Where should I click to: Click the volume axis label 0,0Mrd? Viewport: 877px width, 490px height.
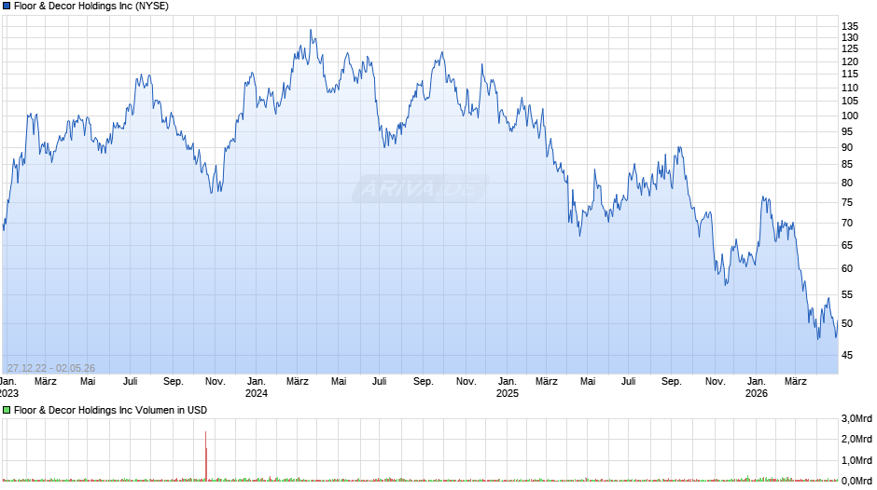(x=856, y=481)
